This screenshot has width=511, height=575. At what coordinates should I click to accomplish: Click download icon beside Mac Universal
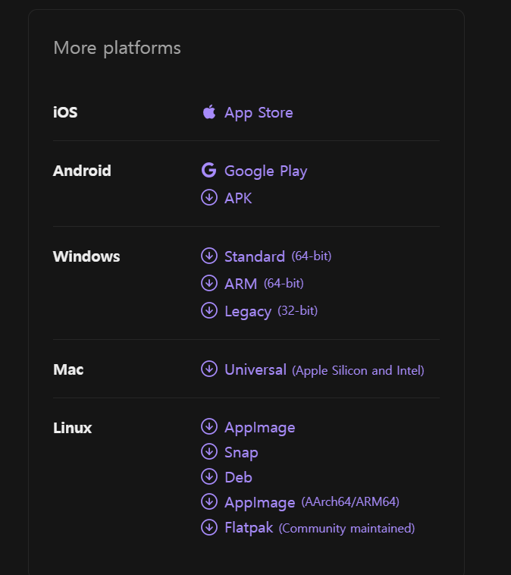(209, 369)
